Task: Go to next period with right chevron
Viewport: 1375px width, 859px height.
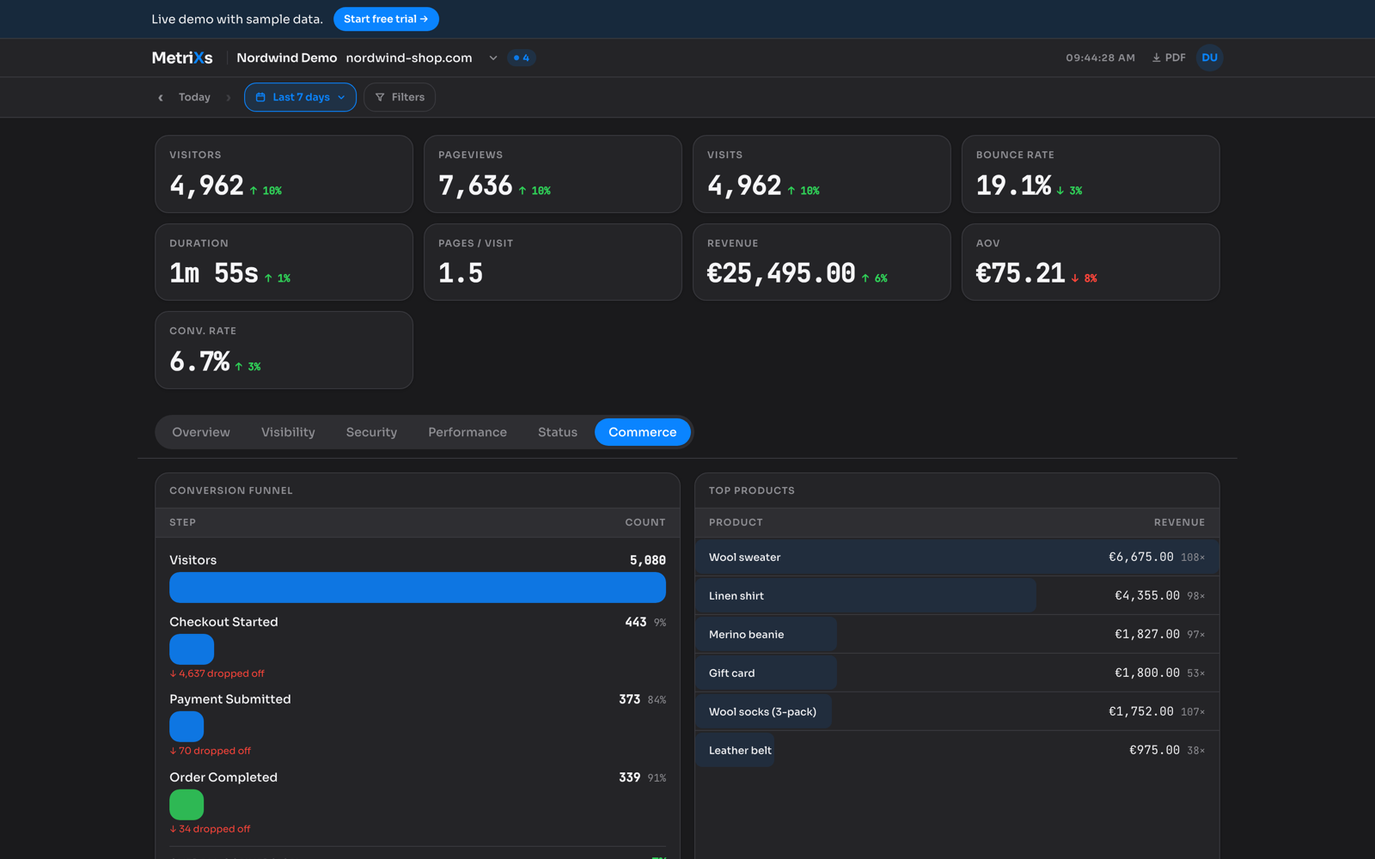Action: tap(229, 98)
